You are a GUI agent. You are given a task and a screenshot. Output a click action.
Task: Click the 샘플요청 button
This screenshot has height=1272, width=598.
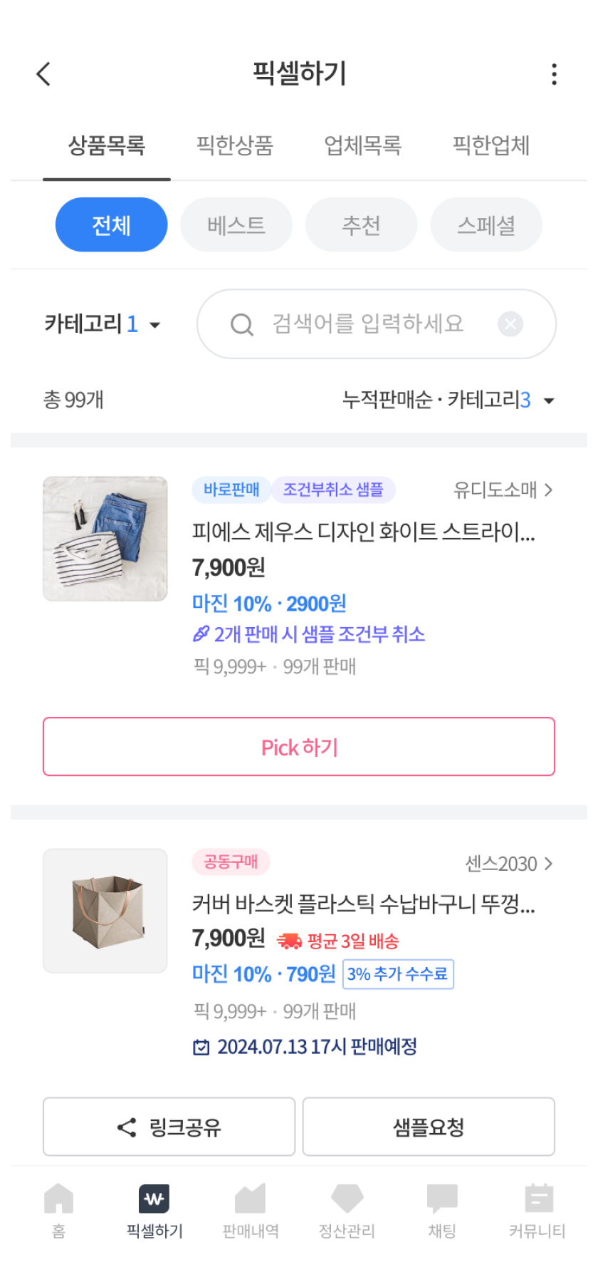(429, 1127)
